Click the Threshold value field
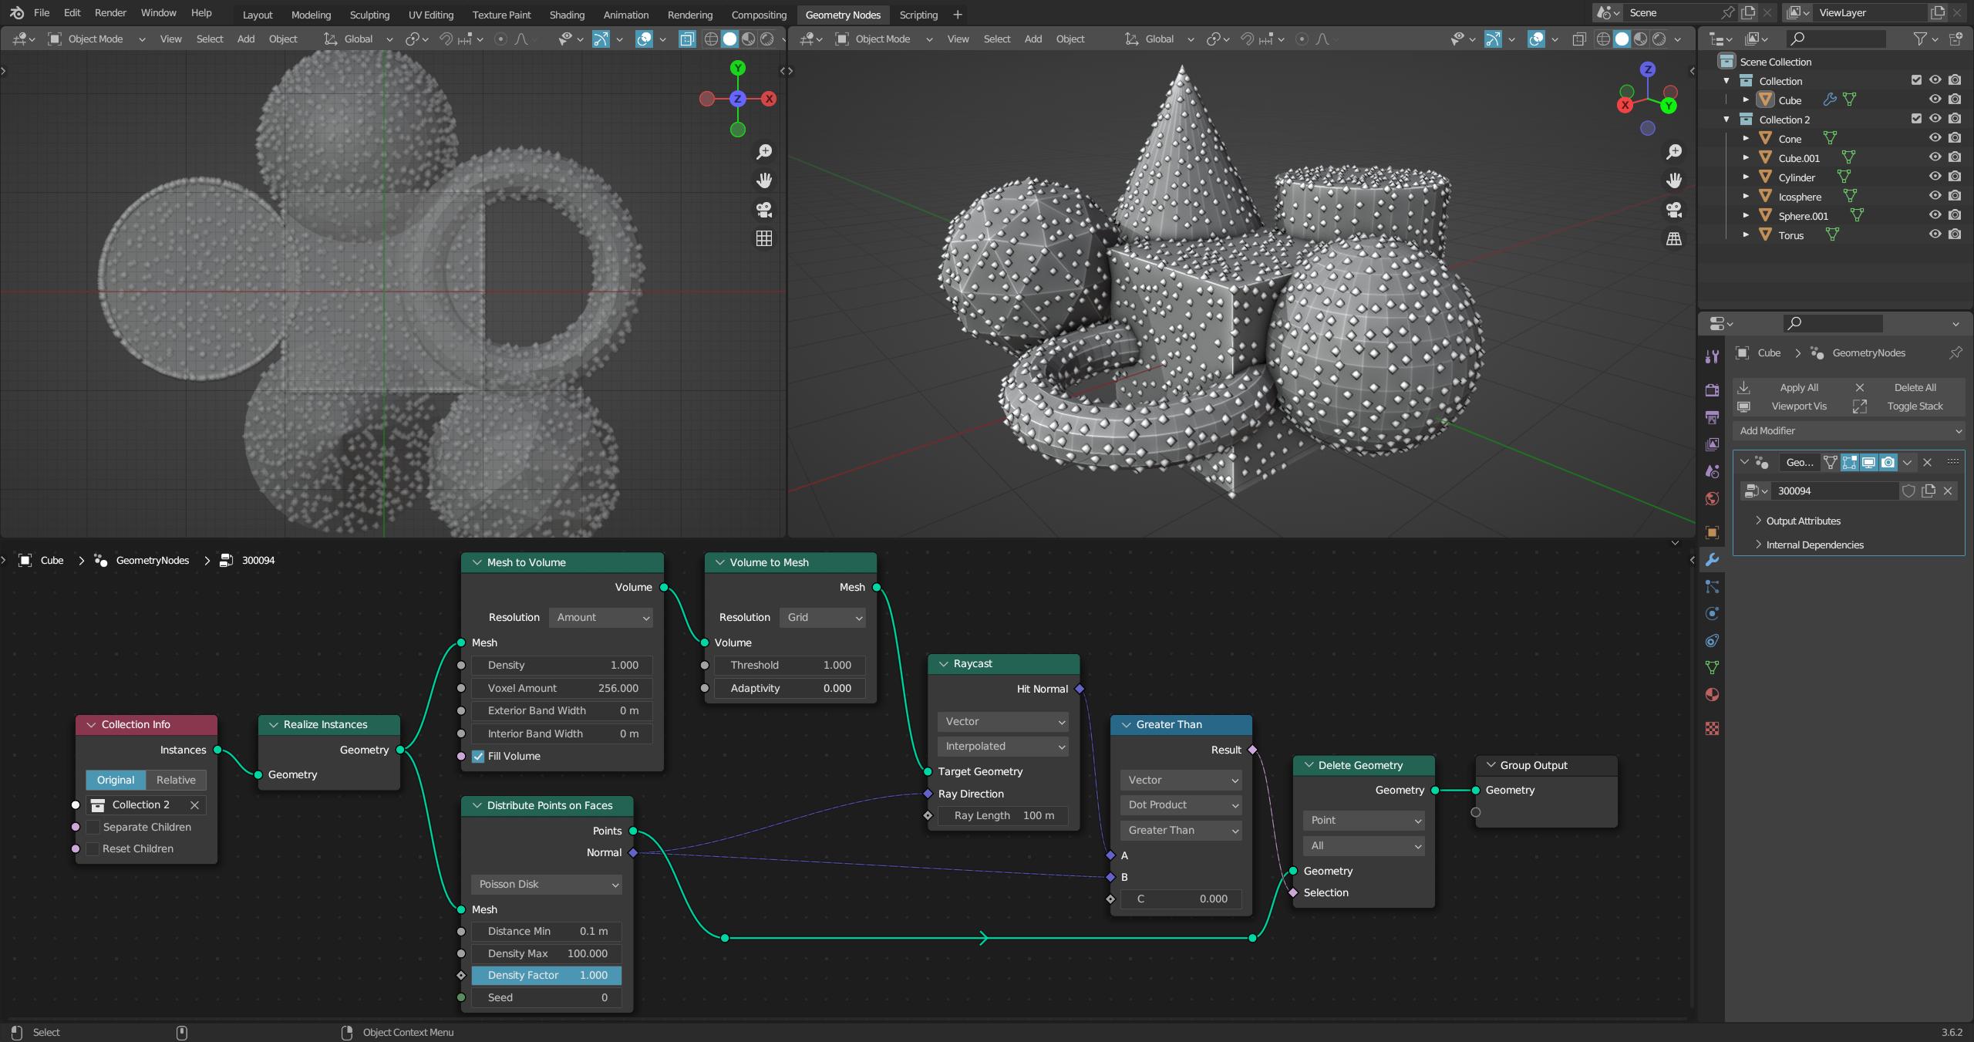Image resolution: width=1974 pixels, height=1042 pixels. point(790,665)
